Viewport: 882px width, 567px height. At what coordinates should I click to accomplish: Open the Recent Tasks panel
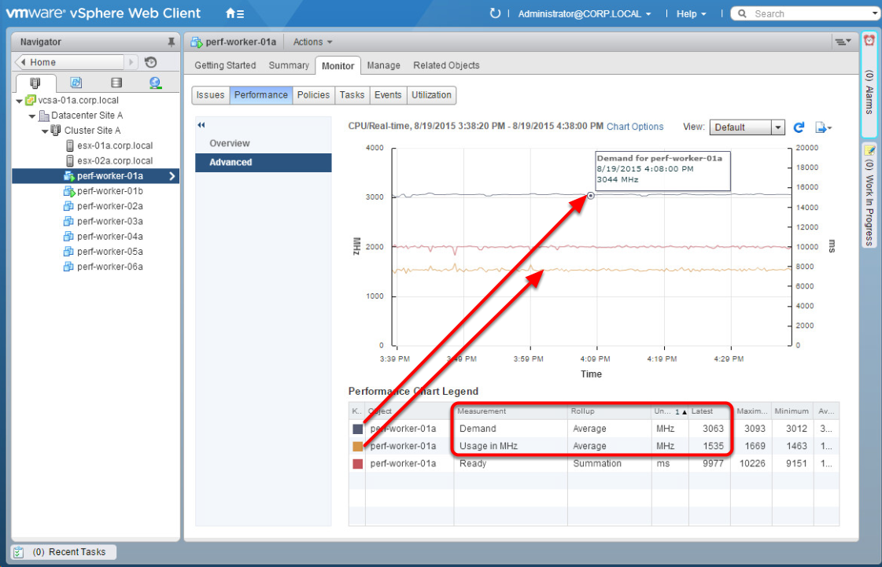[65, 552]
